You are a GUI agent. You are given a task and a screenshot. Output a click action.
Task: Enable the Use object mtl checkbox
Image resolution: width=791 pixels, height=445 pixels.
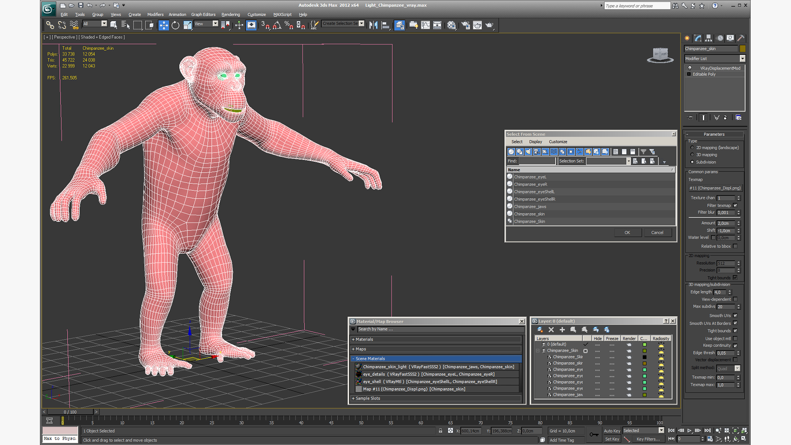(x=735, y=339)
